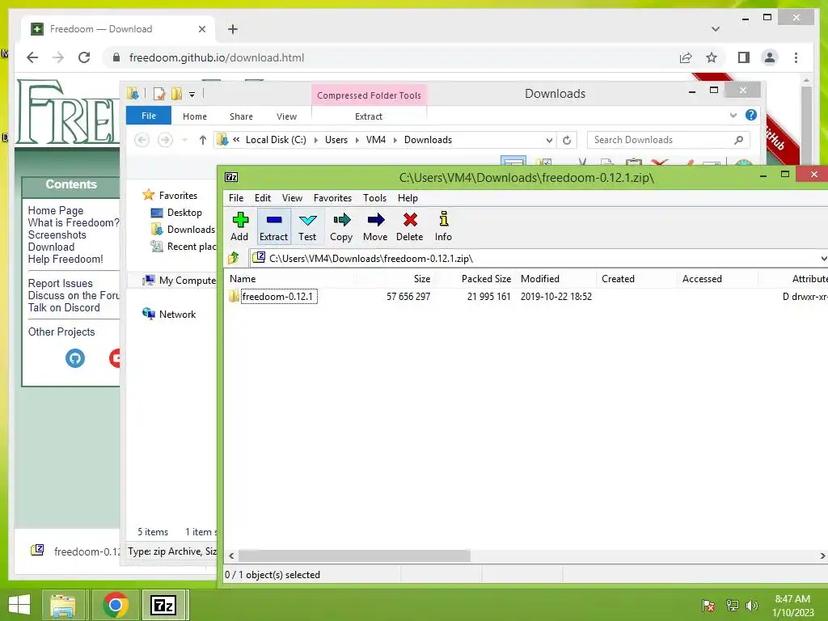Click the Chrome address bar URL
The image size is (828, 621).
click(217, 57)
